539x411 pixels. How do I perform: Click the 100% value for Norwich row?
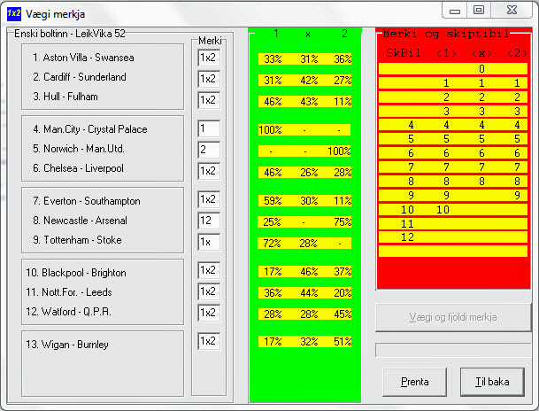click(339, 151)
